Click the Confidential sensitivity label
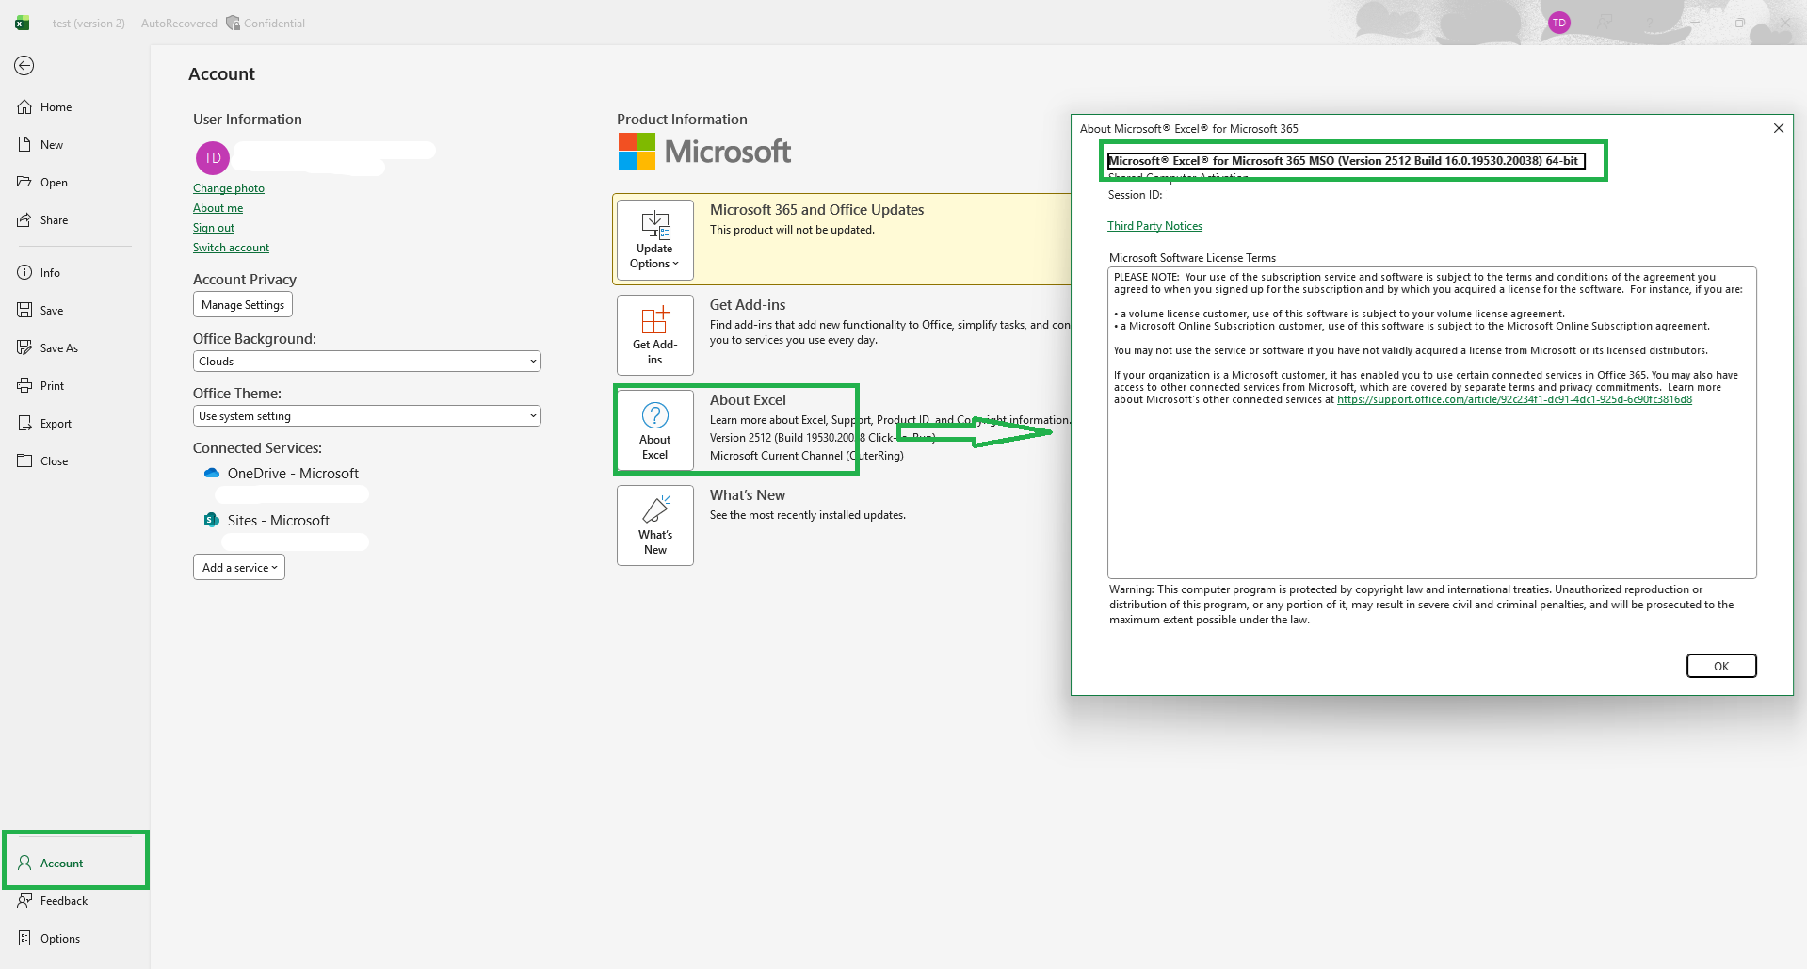 (266, 24)
